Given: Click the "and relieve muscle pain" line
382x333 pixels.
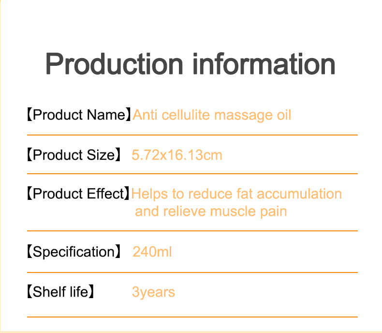Looking at the screenshot, I should (211, 212).
